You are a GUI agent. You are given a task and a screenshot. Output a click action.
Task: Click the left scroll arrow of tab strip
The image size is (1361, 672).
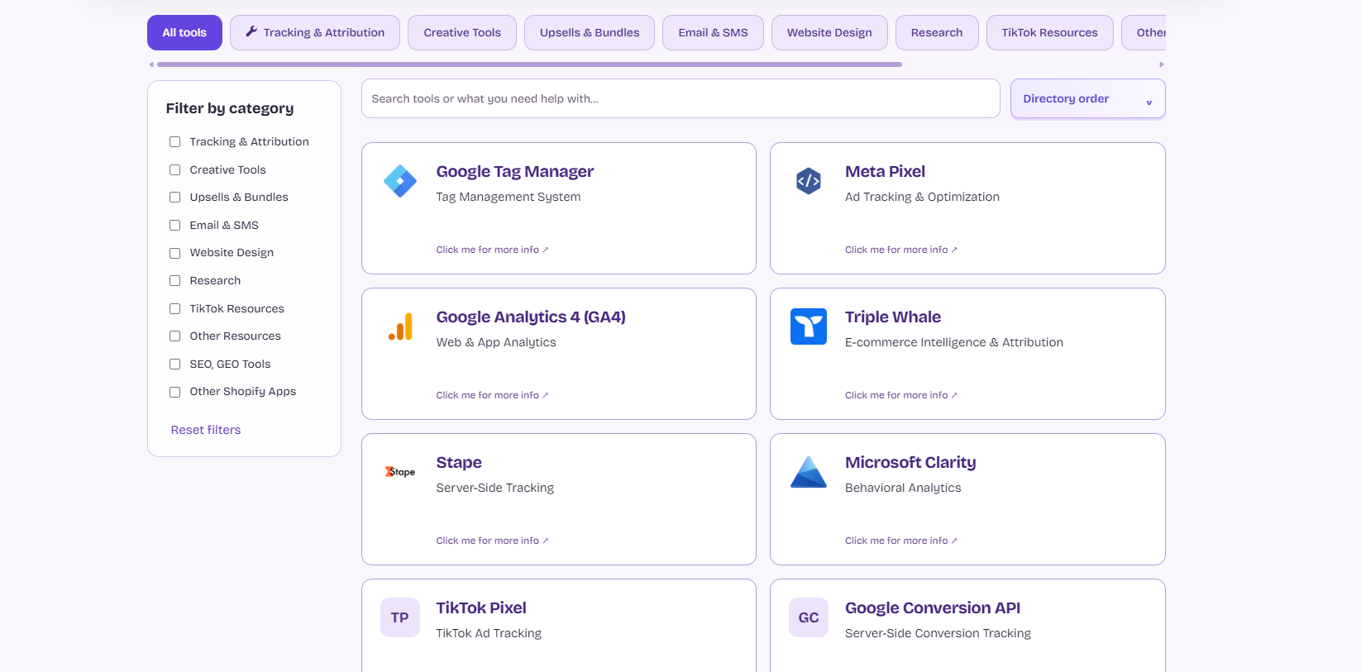[x=151, y=64]
